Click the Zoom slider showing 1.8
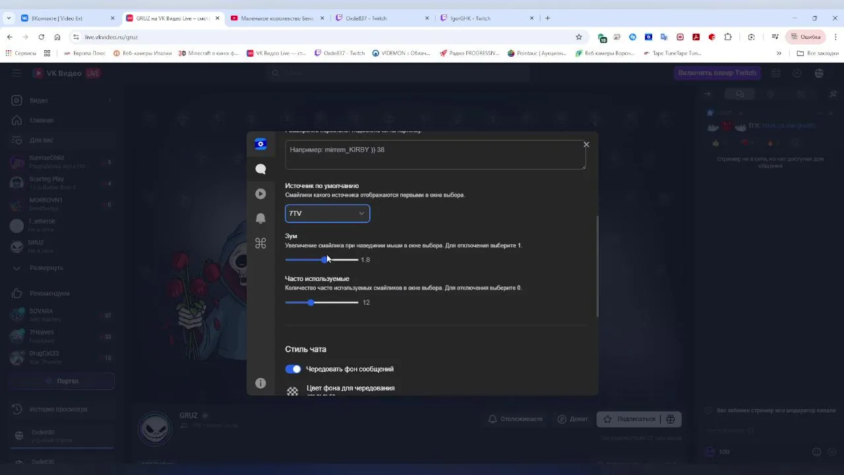Image resolution: width=844 pixels, height=475 pixels. pyautogui.click(x=322, y=259)
